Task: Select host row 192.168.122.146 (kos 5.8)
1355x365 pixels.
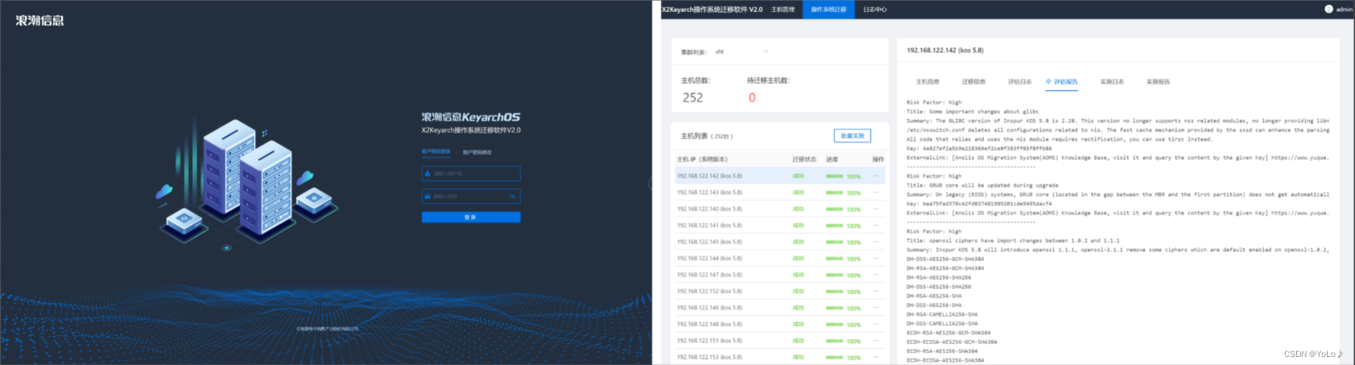Action: 779,308
